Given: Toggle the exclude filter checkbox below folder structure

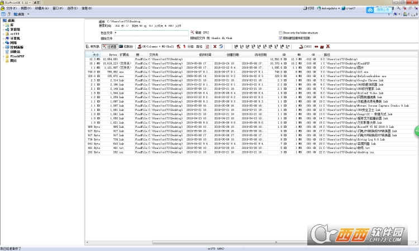Looking at the screenshot, I should click(x=280, y=38).
